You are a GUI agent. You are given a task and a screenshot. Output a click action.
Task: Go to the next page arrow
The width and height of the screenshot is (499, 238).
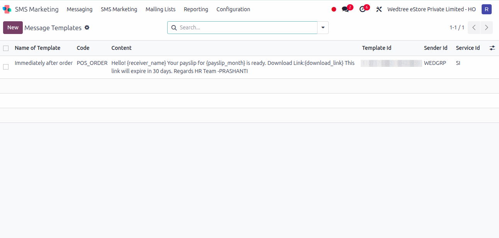(487, 27)
